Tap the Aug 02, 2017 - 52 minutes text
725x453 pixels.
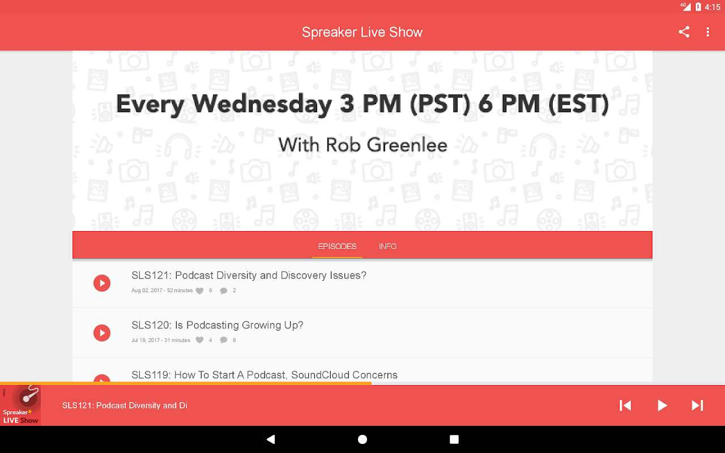tap(162, 290)
